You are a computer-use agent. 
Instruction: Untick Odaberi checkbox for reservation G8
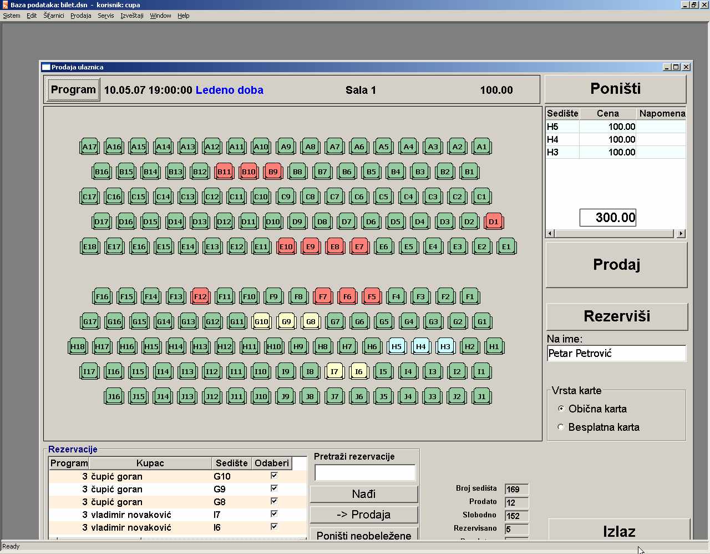(274, 501)
